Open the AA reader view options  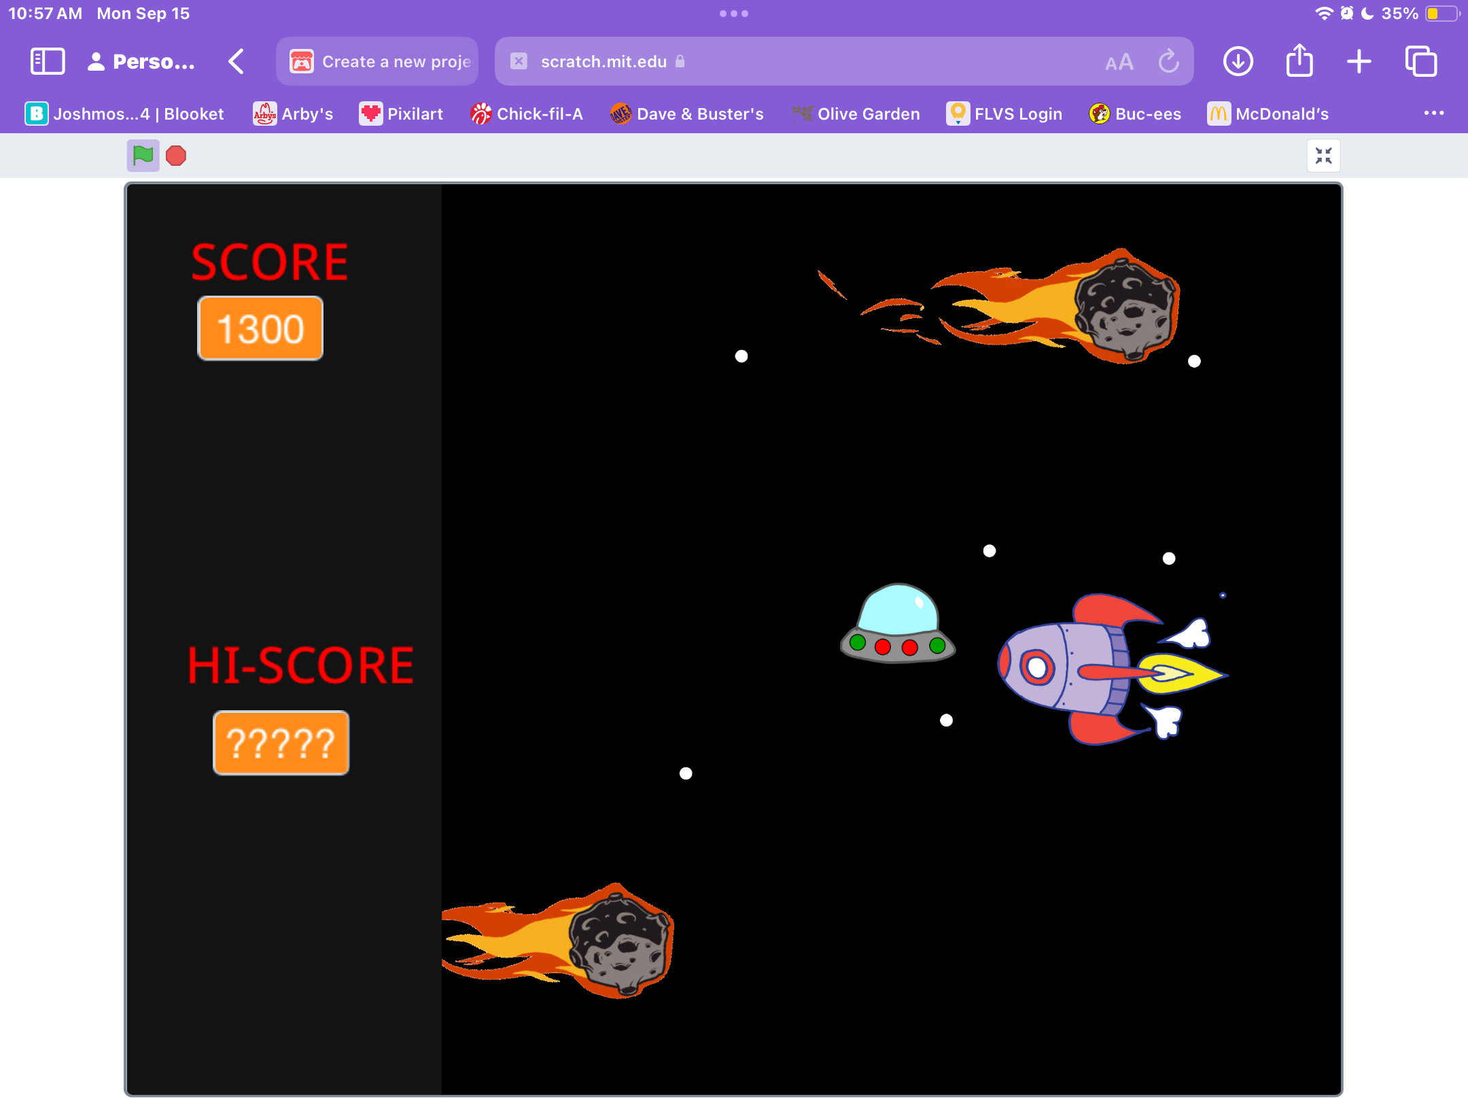click(x=1119, y=62)
